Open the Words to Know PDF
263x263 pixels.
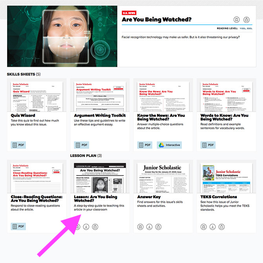point(208,145)
